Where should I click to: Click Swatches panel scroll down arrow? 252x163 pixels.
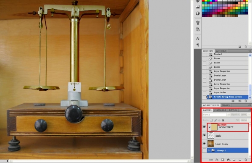click(250, 43)
